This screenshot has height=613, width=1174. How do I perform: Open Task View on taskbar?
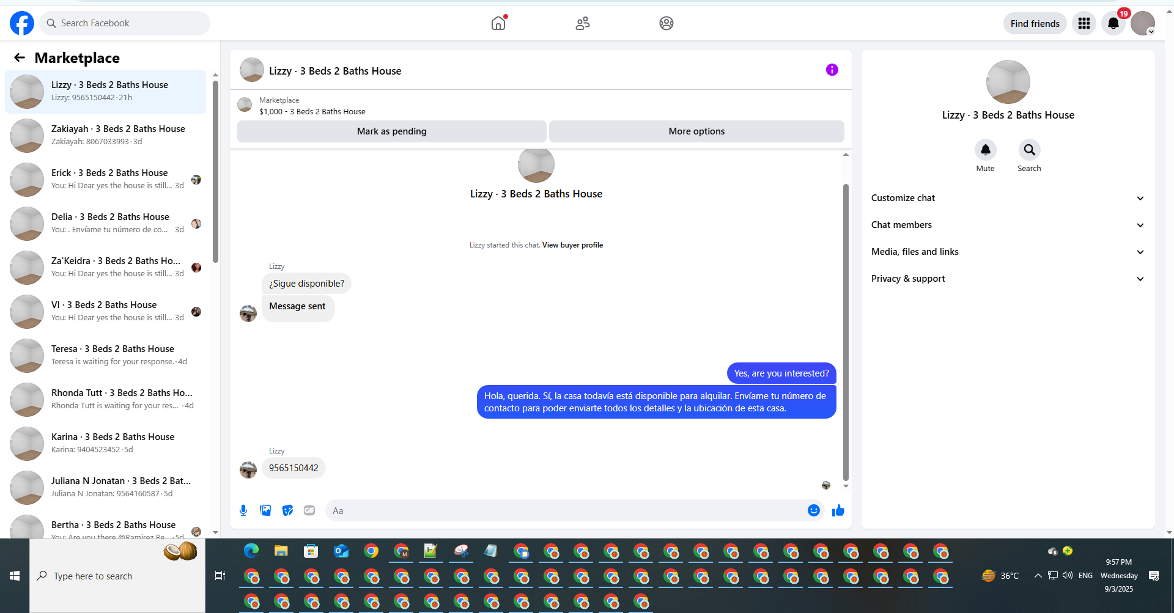[x=220, y=576]
